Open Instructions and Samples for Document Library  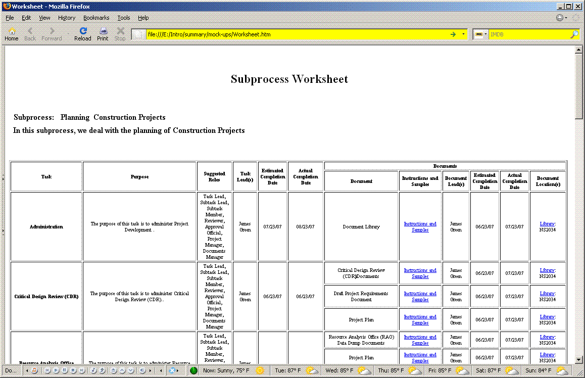420,227
